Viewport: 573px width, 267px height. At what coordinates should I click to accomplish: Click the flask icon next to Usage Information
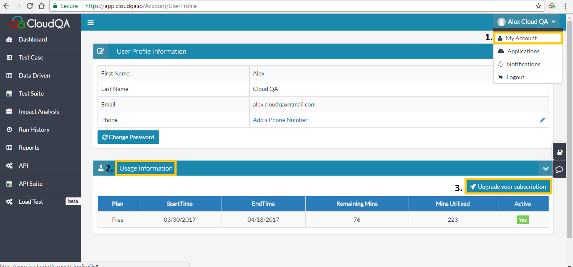pyautogui.click(x=100, y=168)
